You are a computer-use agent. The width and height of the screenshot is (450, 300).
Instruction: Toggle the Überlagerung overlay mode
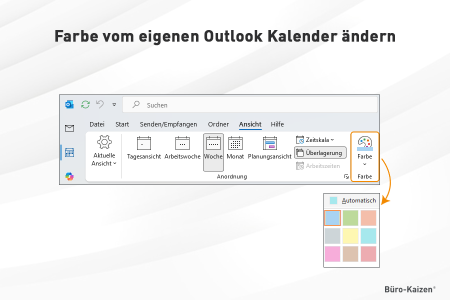(x=320, y=153)
